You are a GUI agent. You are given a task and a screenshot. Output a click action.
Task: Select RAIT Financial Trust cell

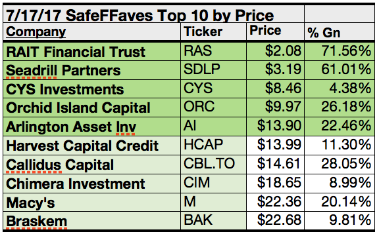(92, 52)
